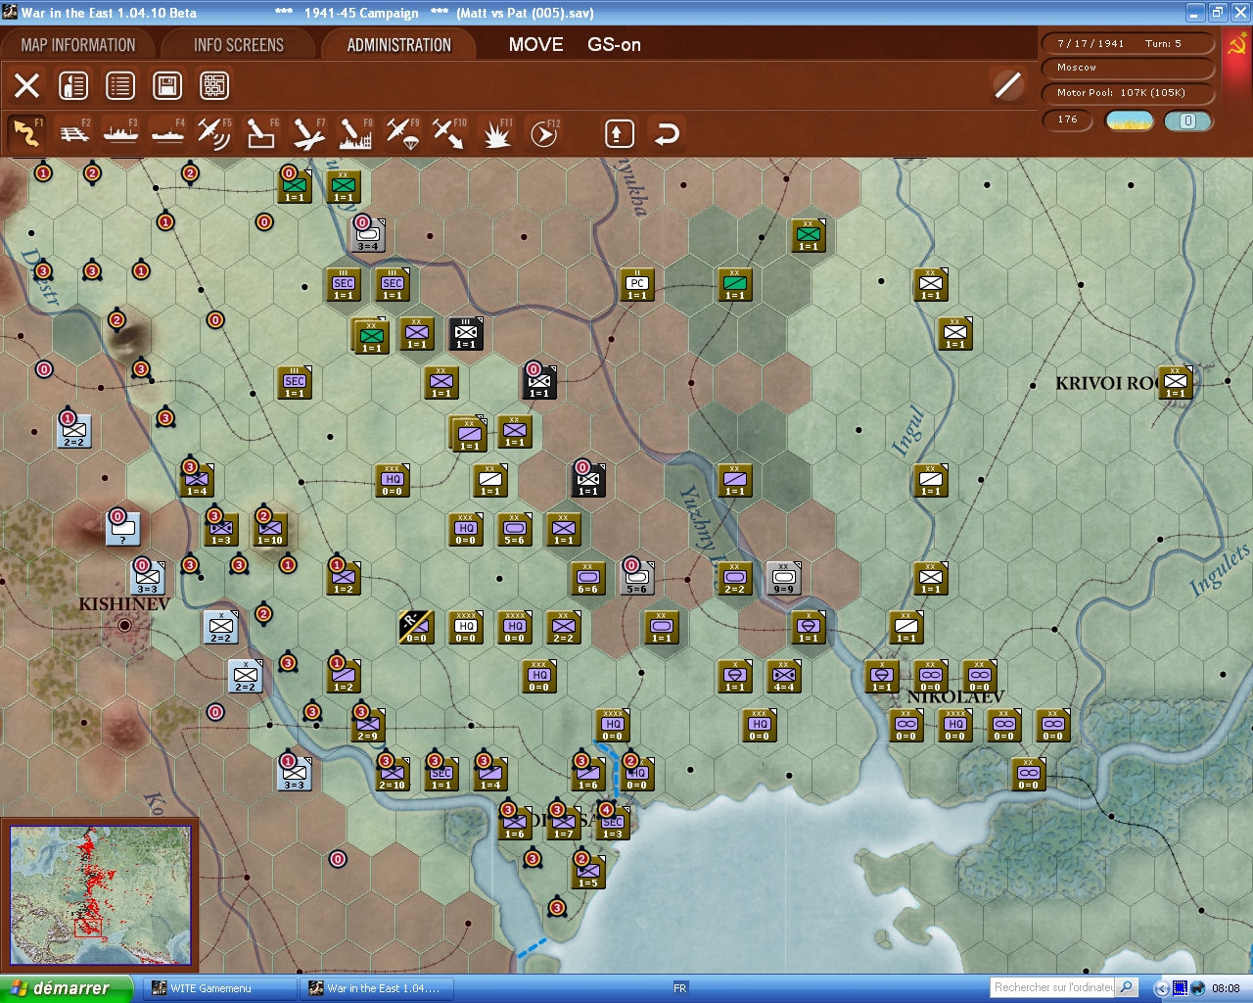Select the F7 bomb airfield mode icon

point(308,133)
